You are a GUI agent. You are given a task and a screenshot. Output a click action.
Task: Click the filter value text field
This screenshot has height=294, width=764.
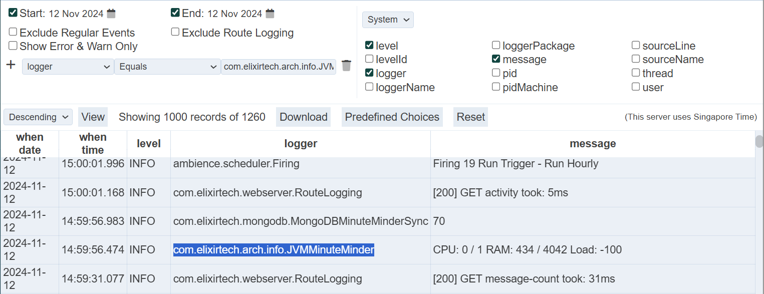[279, 67]
